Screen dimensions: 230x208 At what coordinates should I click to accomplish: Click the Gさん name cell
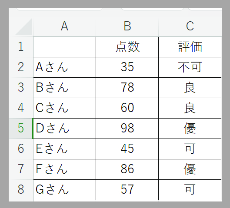[64, 190]
